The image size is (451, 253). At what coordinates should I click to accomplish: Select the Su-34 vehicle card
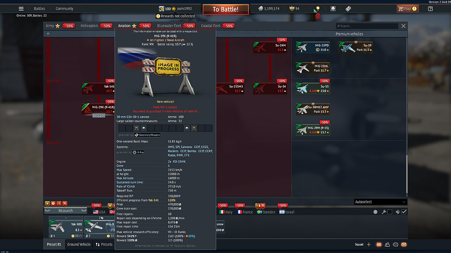click(x=270, y=88)
